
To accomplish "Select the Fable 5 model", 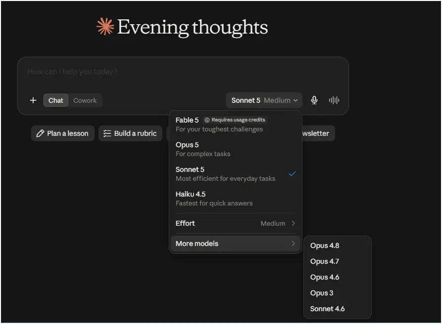I will pyautogui.click(x=236, y=124).
